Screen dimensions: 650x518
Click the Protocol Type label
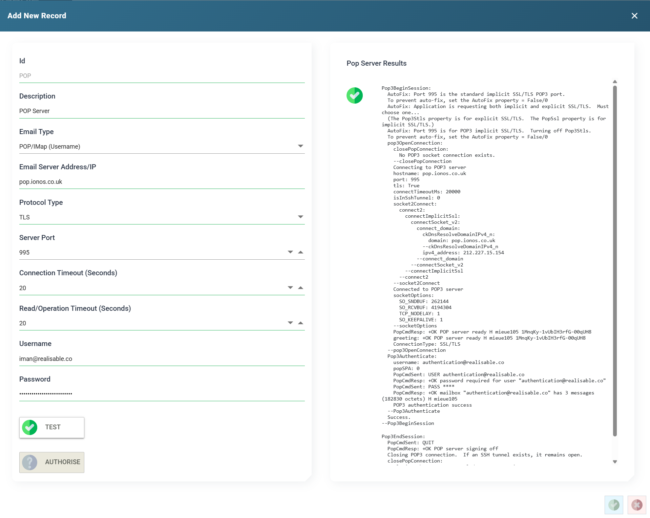[x=41, y=202]
